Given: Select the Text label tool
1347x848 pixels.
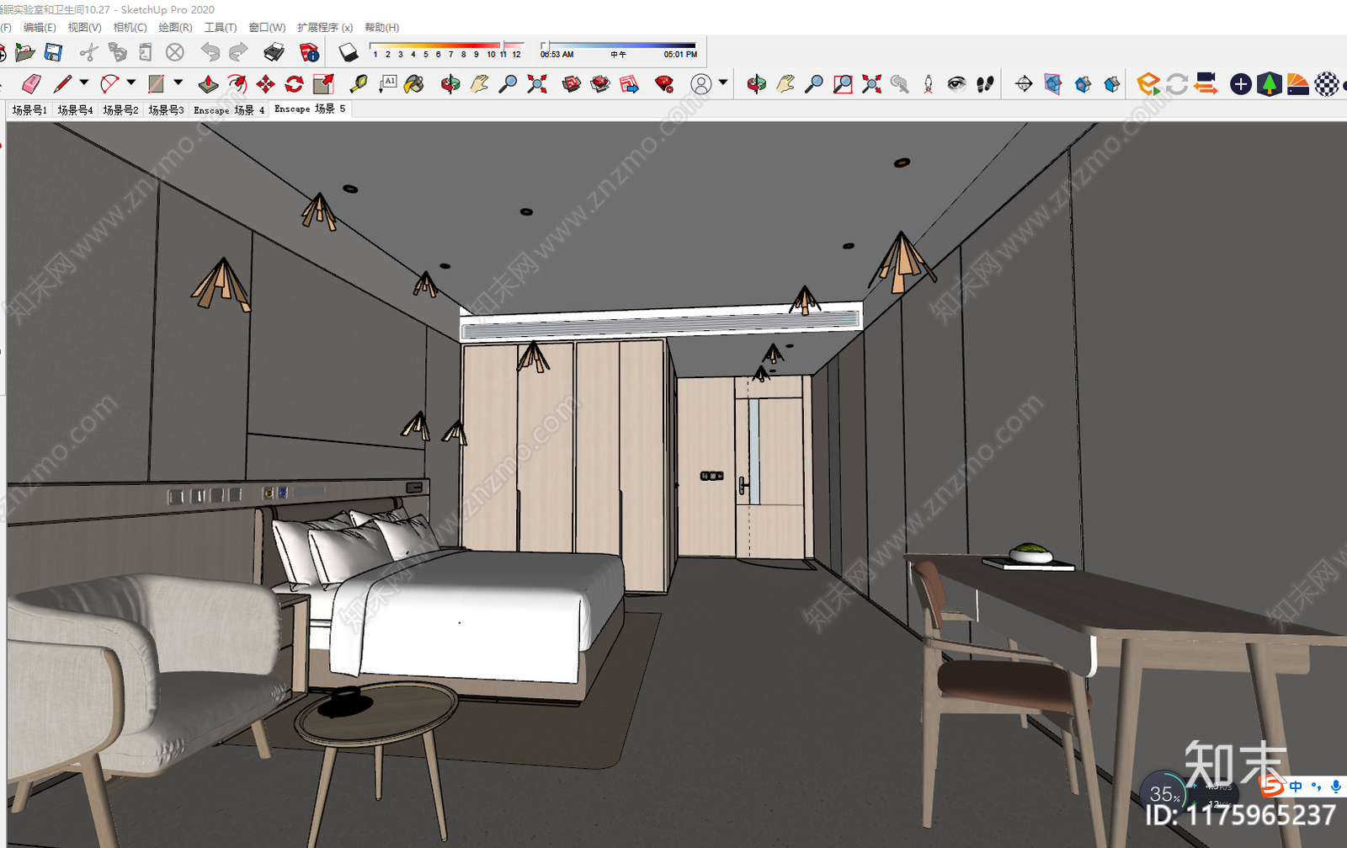Looking at the screenshot, I should point(387,83).
